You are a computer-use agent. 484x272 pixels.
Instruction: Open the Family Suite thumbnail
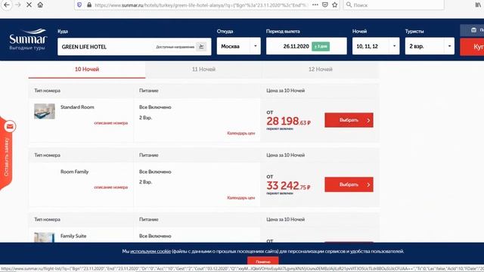tap(44, 237)
